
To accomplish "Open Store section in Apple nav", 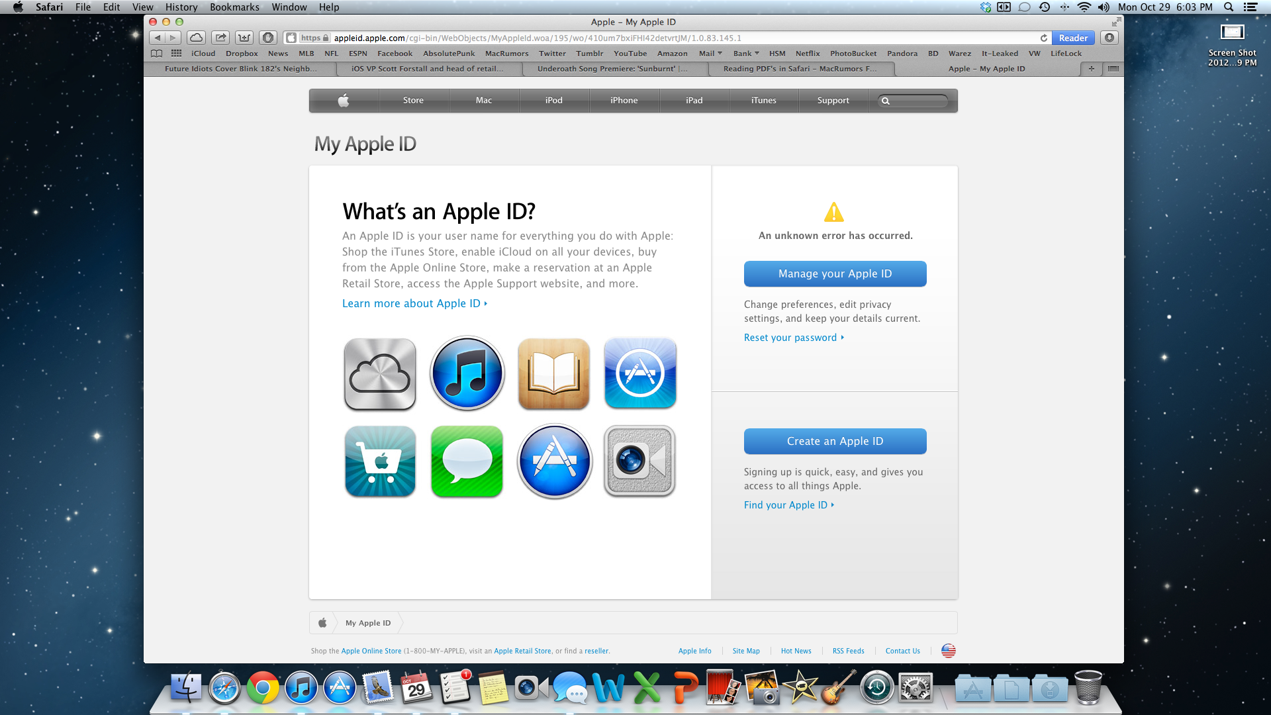I will point(413,101).
